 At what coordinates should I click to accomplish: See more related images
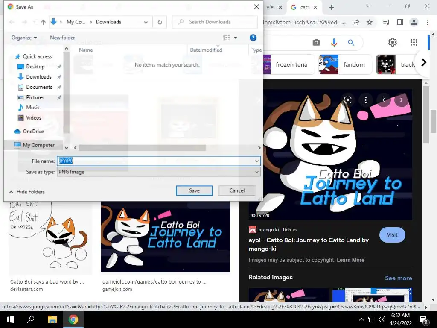[x=398, y=278]
